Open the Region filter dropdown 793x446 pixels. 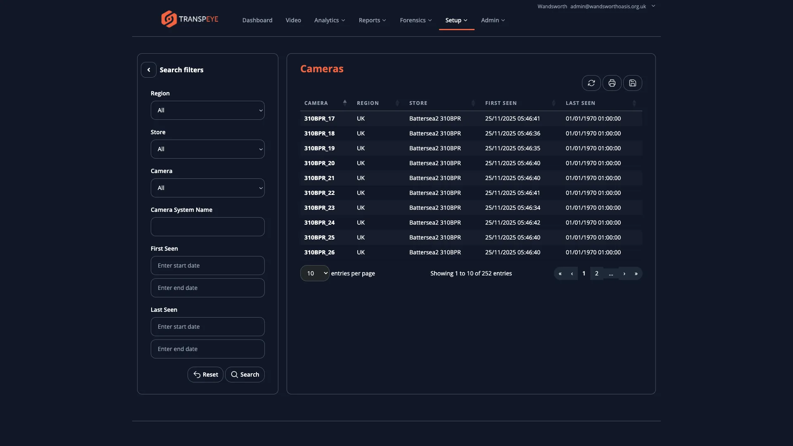tap(207, 110)
